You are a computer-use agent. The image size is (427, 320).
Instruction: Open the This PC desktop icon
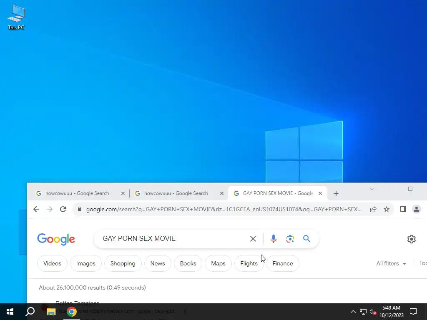click(x=16, y=17)
